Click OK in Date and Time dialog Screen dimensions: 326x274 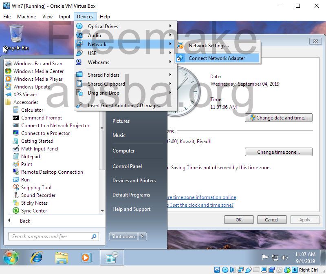click(x=239, y=220)
